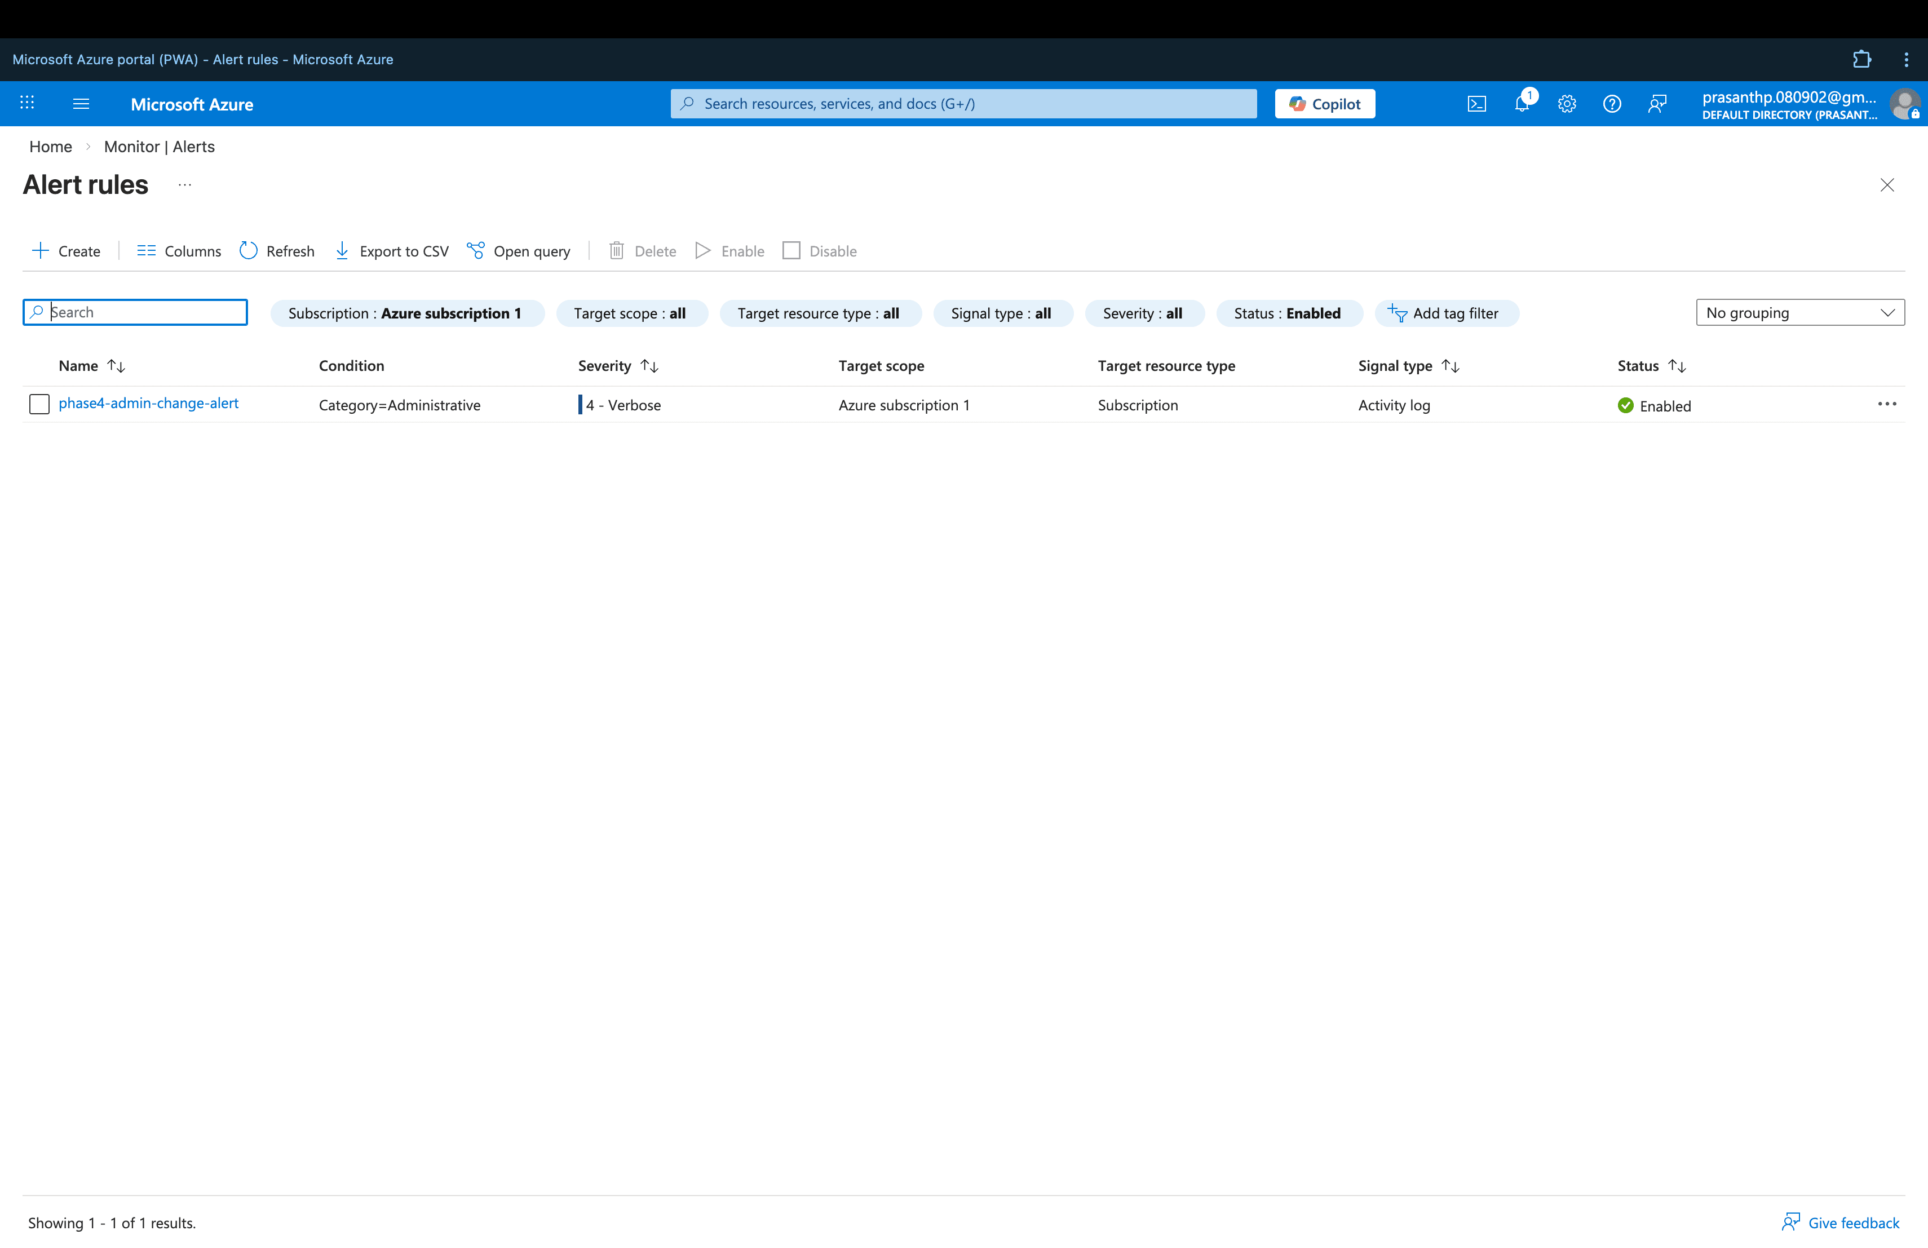The image size is (1928, 1248).
Task: Expand the No grouping dropdown
Action: tap(1799, 313)
